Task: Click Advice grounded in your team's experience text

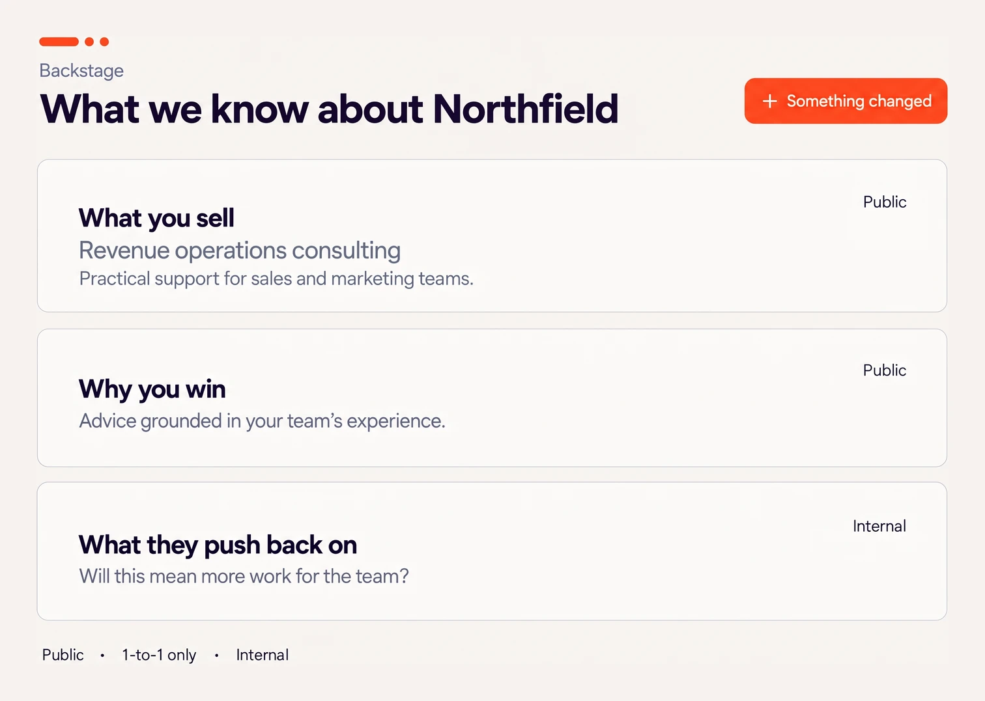Action: tap(262, 421)
